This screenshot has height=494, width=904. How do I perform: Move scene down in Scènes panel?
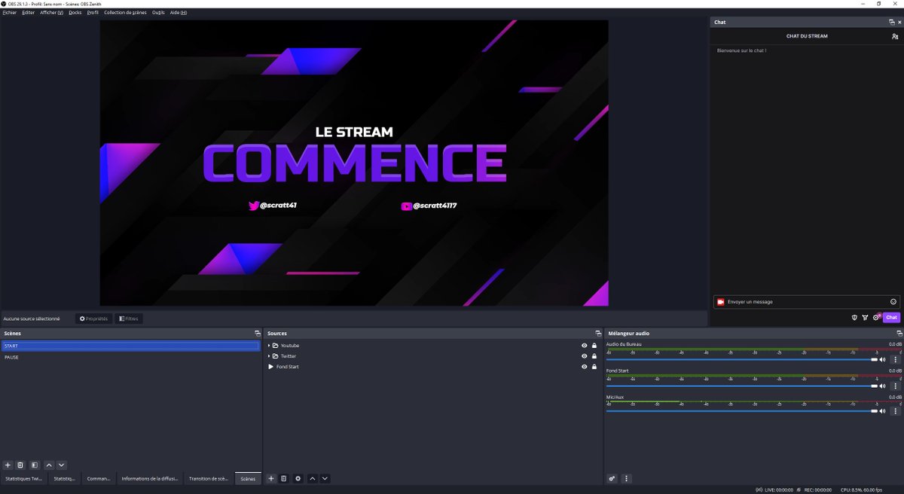click(62, 465)
